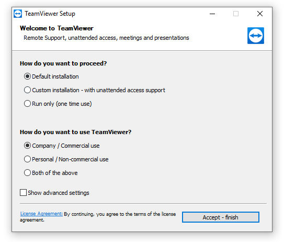The image size is (284, 242).
Task: Open the License Agreement link
Action: [x=41, y=214]
